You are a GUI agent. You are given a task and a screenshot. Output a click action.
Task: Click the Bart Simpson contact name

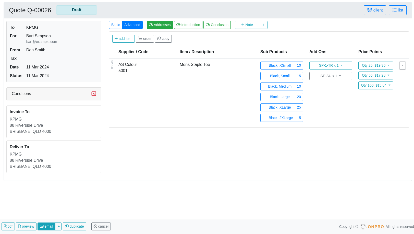pos(39,36)
